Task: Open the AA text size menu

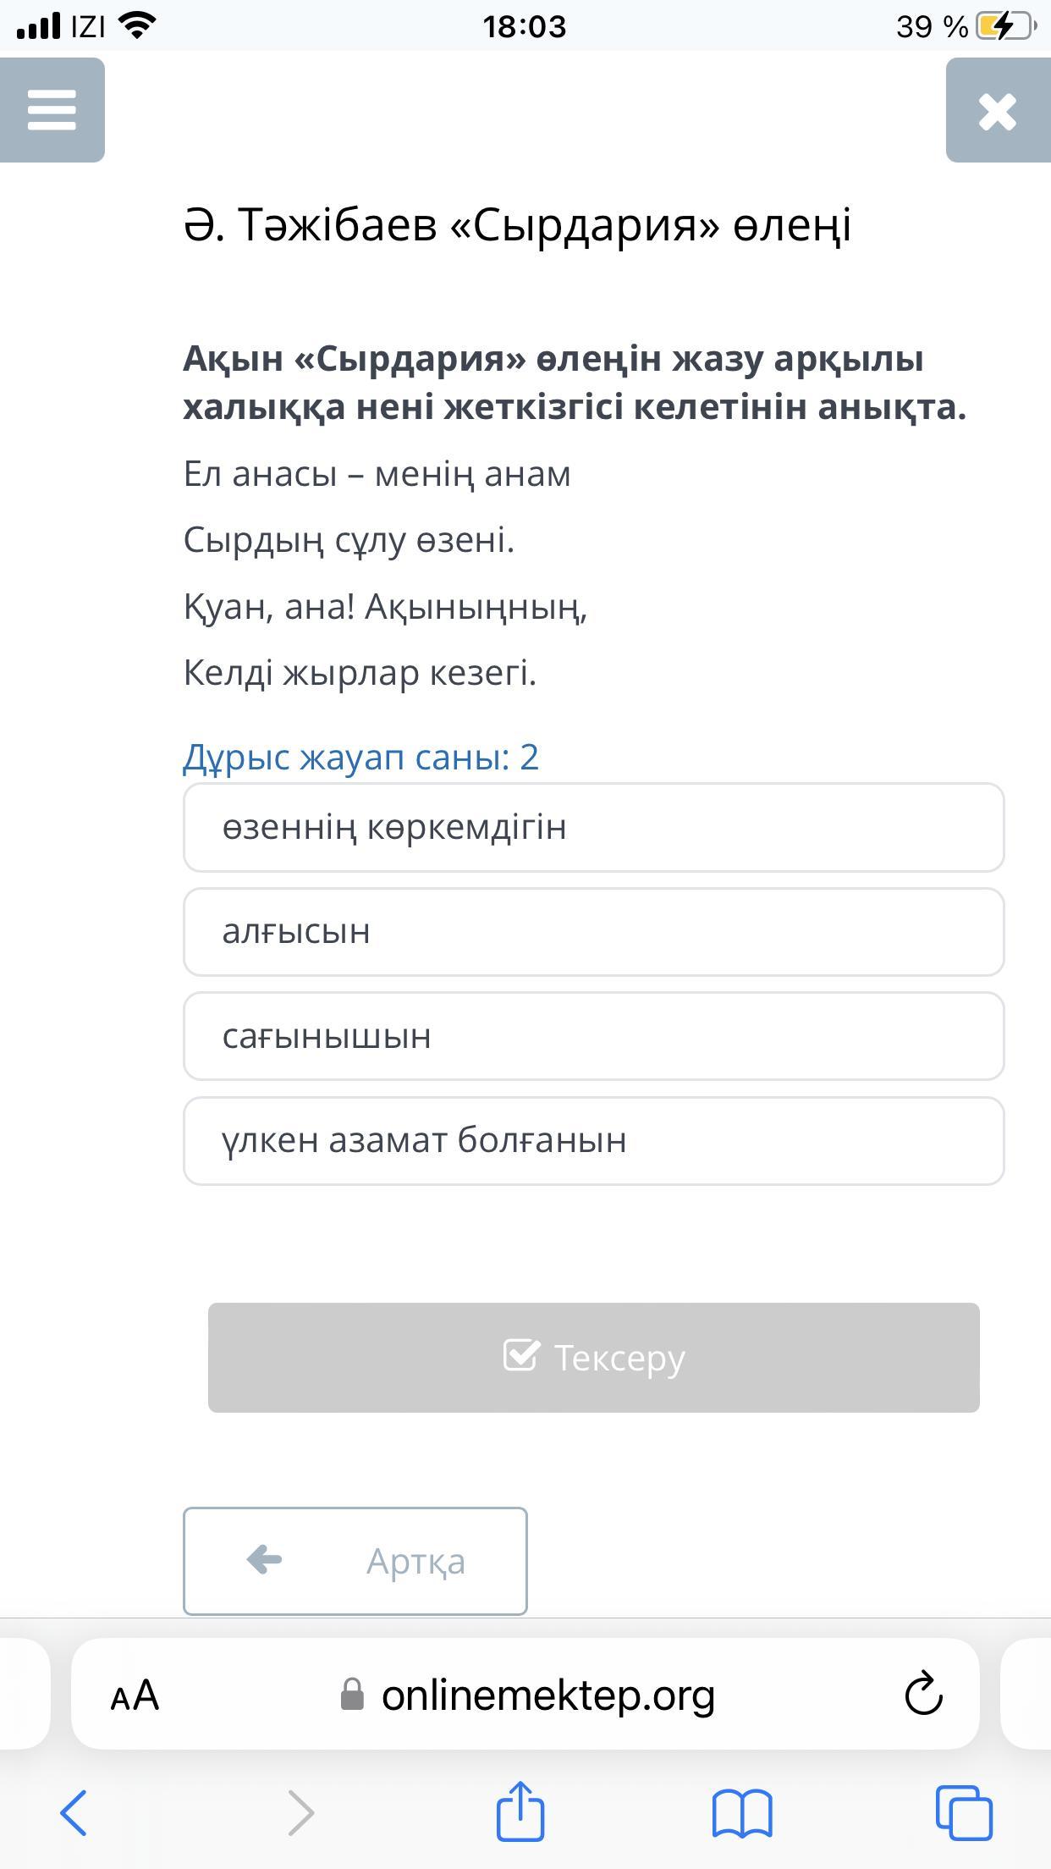Action: (135, 1695)
